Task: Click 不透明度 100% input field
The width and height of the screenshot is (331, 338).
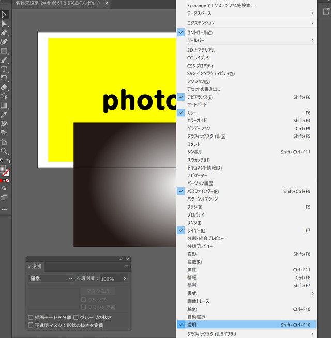Action: pyautogui.click(x=111, y=279)
